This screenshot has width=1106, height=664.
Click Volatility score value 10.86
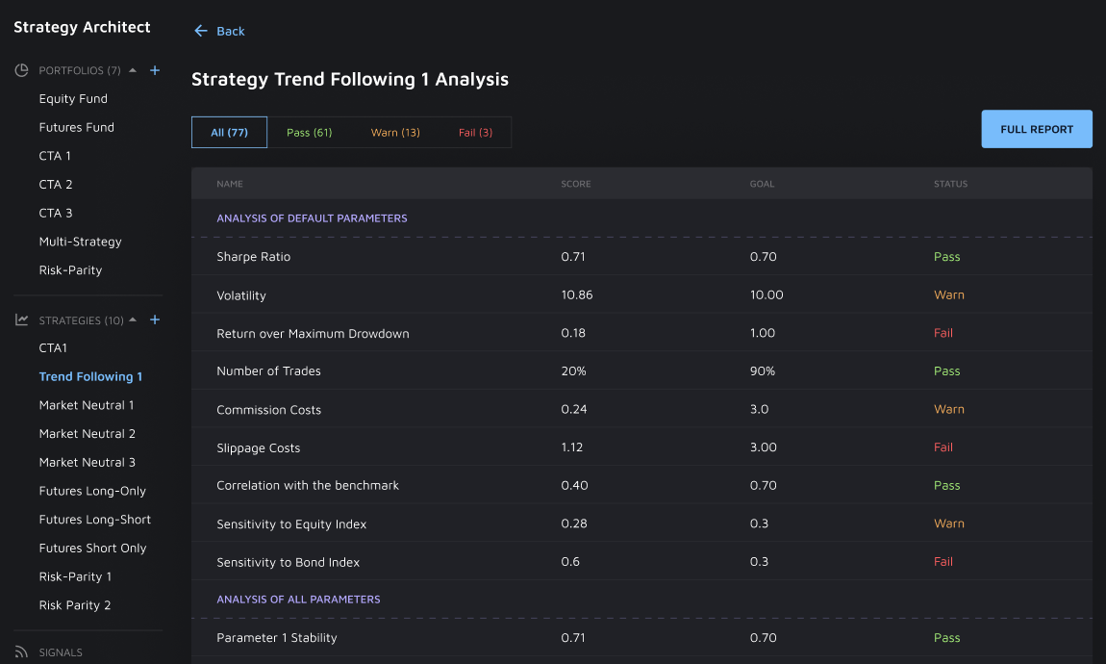pos(576,295)
